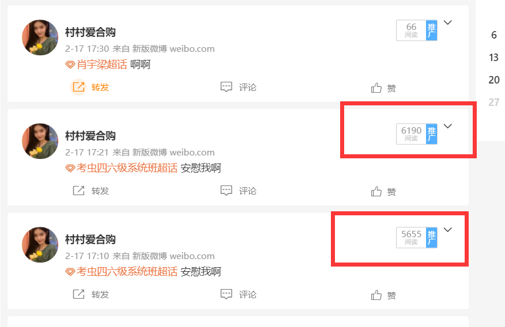Expand the chevron menu on the 5655-reads post

tap(448, 230)
